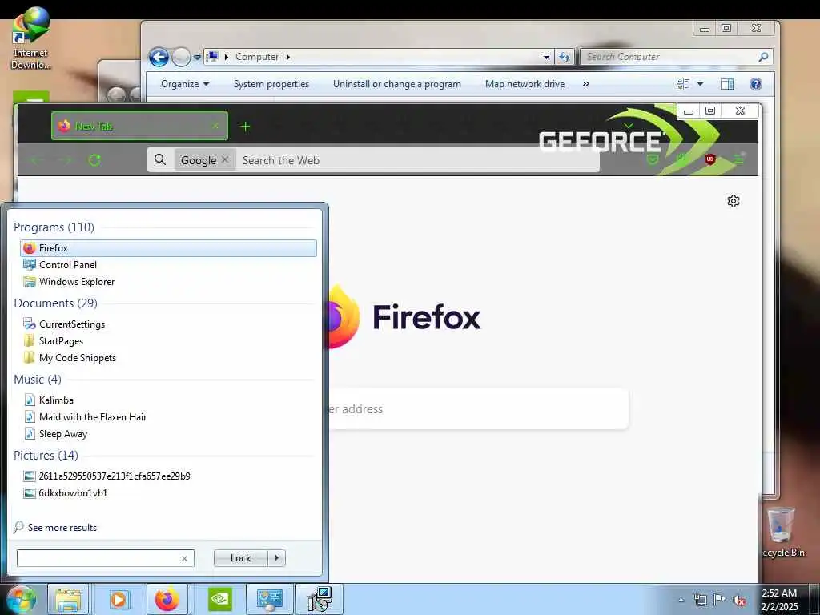The image size is (820, 615).
Task: Click the Lock button
Action: coord(240,558)
